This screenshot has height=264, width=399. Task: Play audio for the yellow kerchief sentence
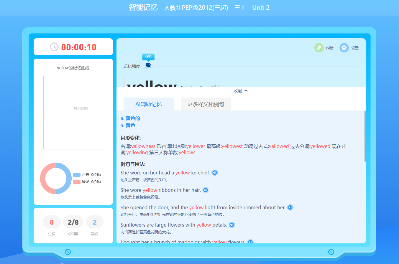pyautogui.click(x=215, y=173)
